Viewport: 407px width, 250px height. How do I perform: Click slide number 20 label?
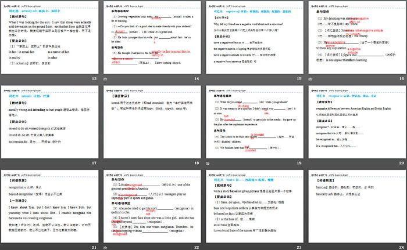pos(402,163)
